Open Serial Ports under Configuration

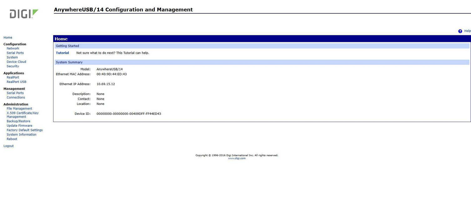[15, 53]
